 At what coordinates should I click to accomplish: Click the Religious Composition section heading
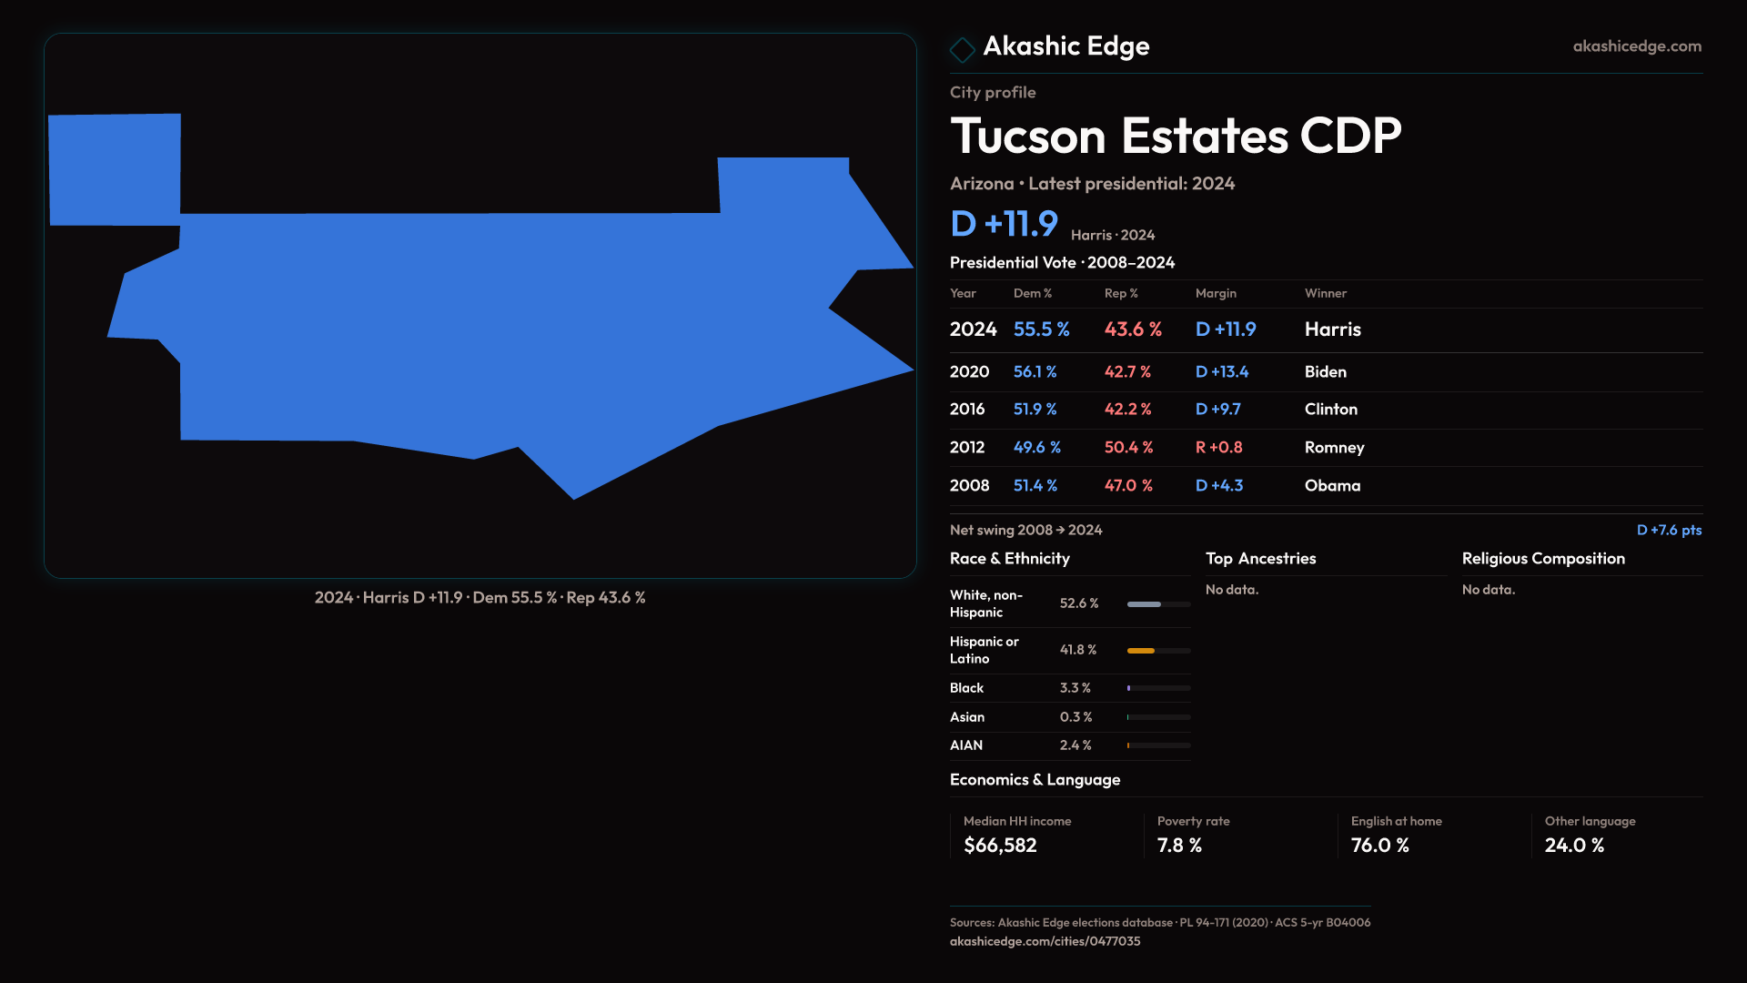[x=1542, y=559]
